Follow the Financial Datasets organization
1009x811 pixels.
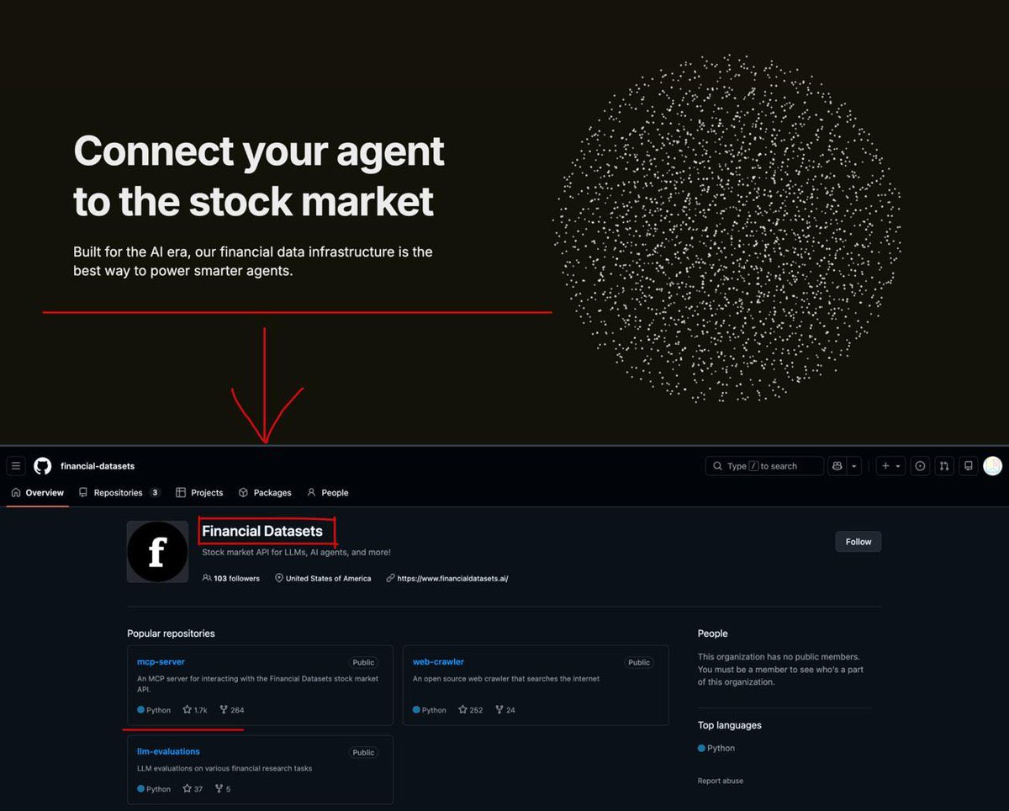coord(858,542)
